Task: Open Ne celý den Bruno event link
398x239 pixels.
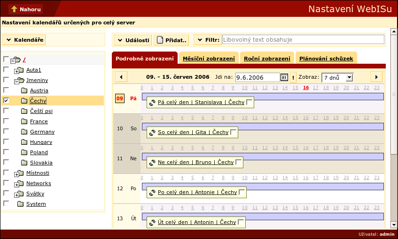Action: click(x=195, y=162)
